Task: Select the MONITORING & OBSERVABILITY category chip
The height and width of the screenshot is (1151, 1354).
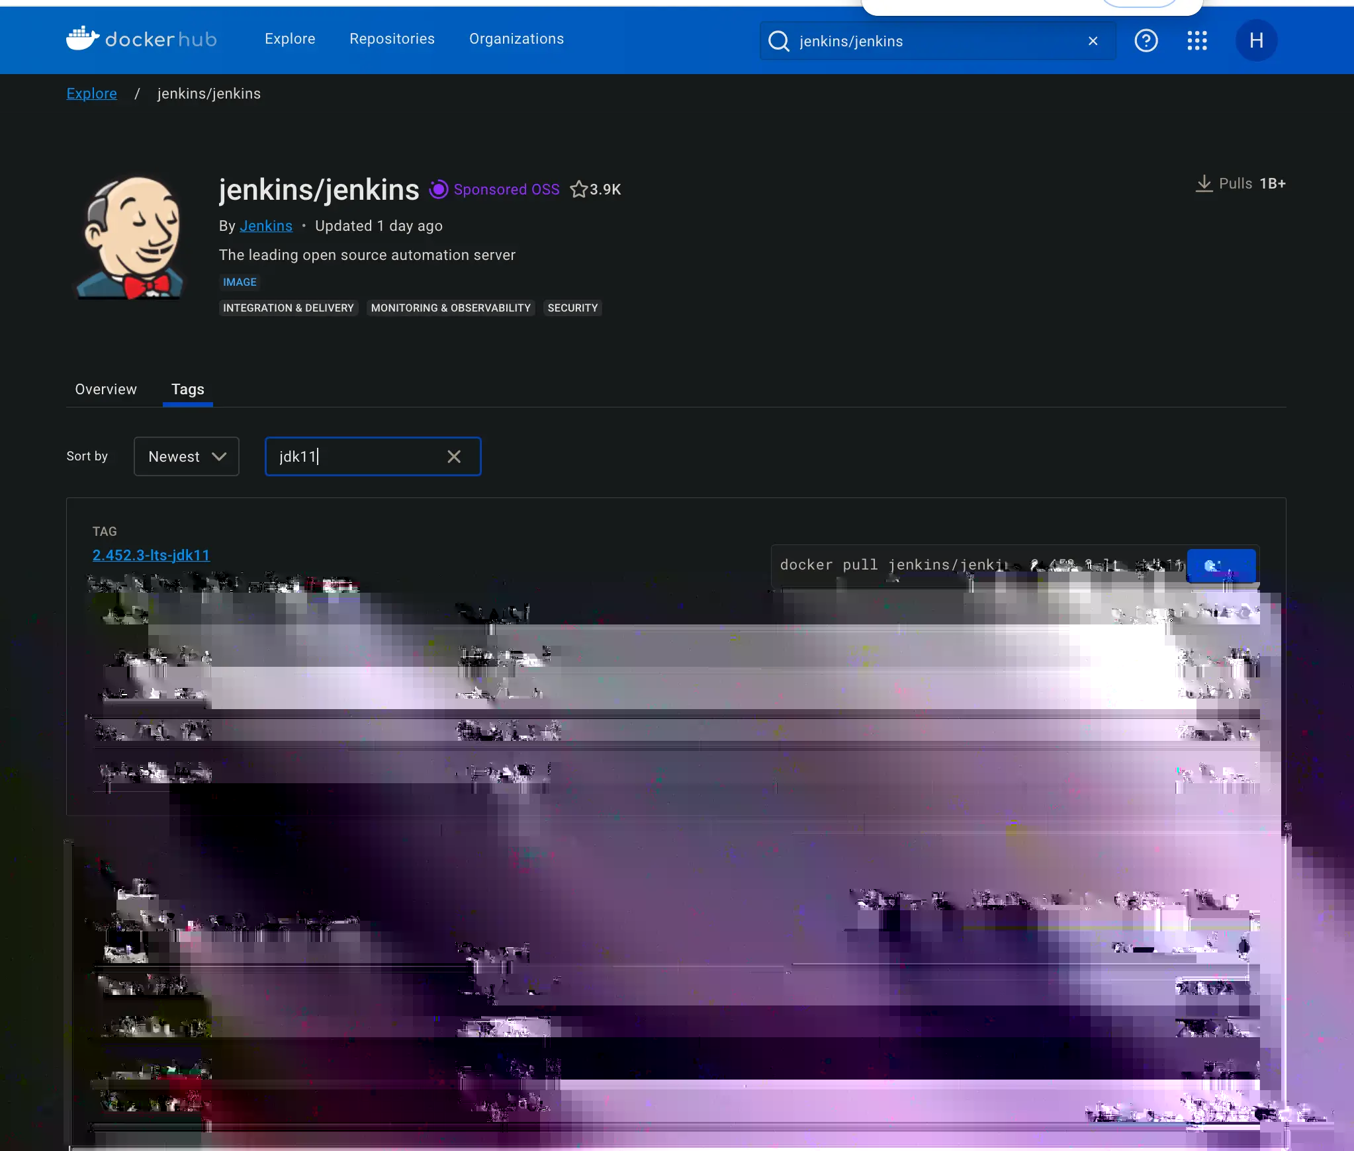Action: click(x=451, y=308)
